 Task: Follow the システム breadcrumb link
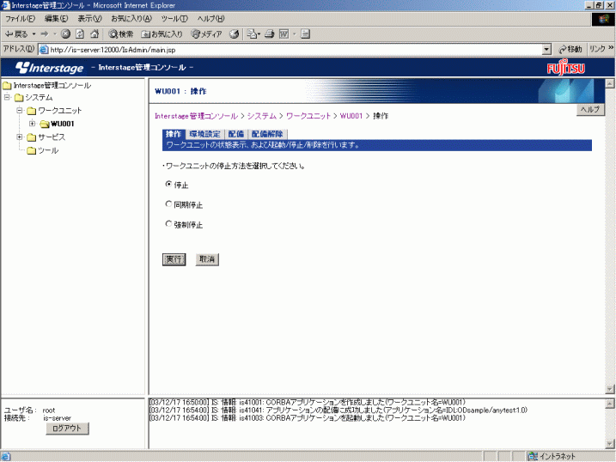click(x=262, y=116)
